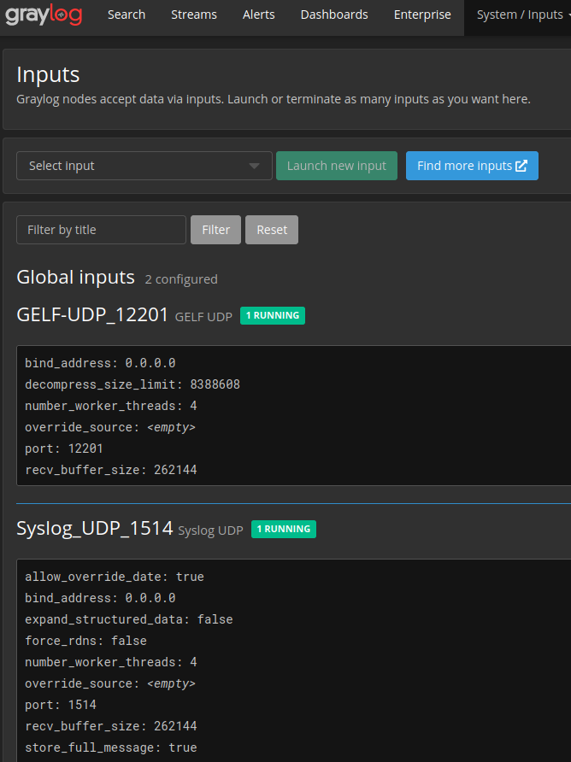
Task: Click the Syslog UDP input type label
Action: (209, 530)
